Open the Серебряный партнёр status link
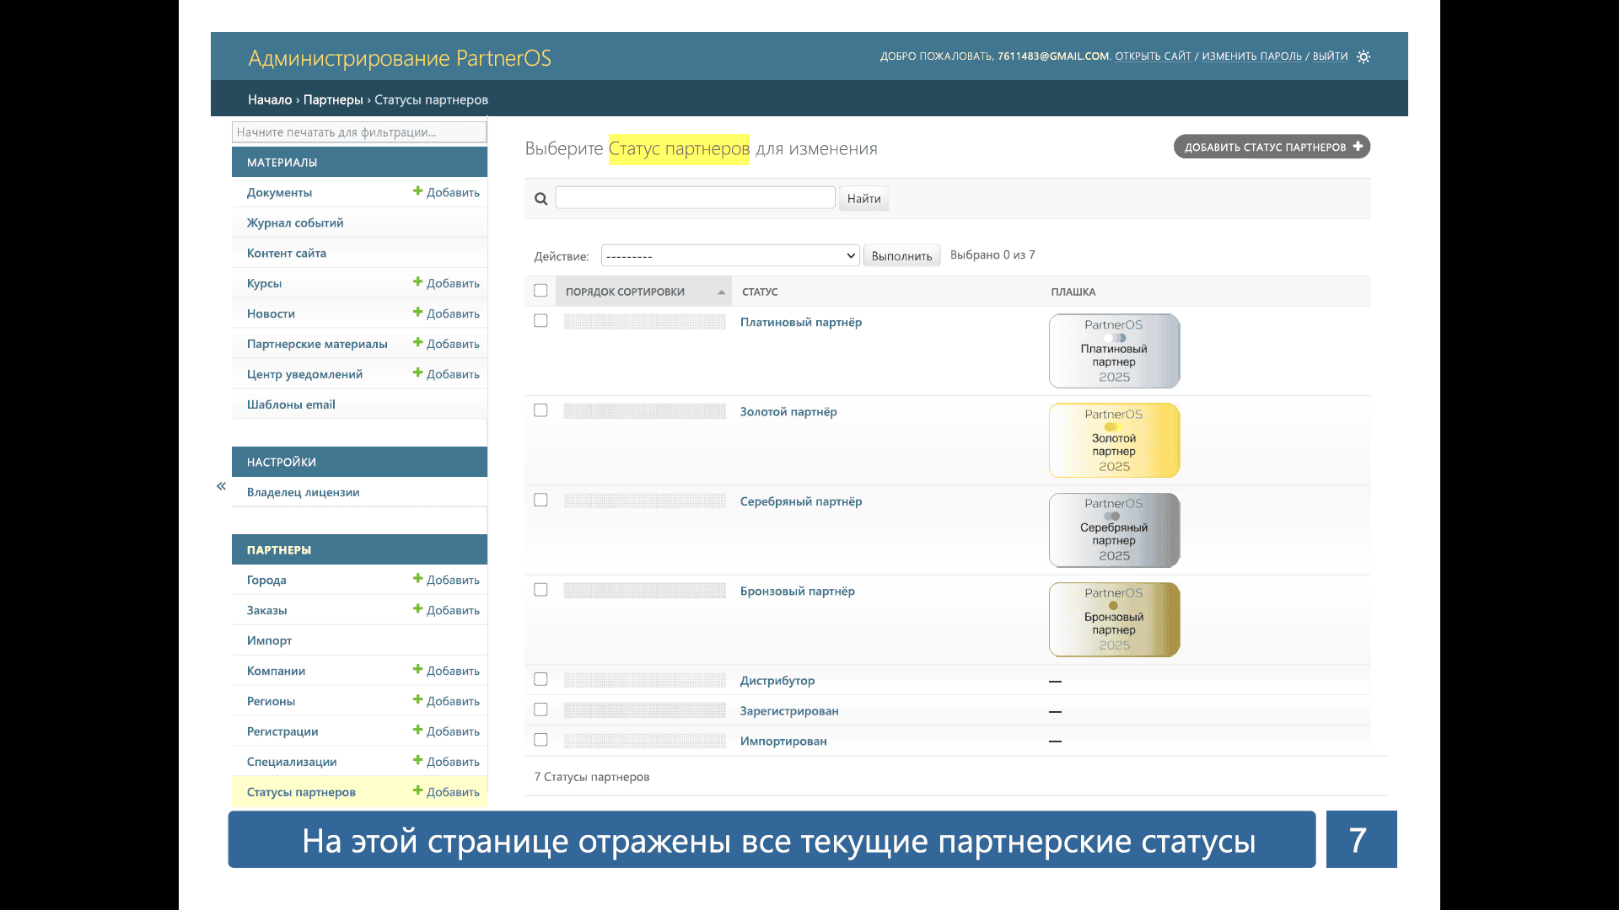The height and width of the screenshot is (910, 1619). [800, 501]
